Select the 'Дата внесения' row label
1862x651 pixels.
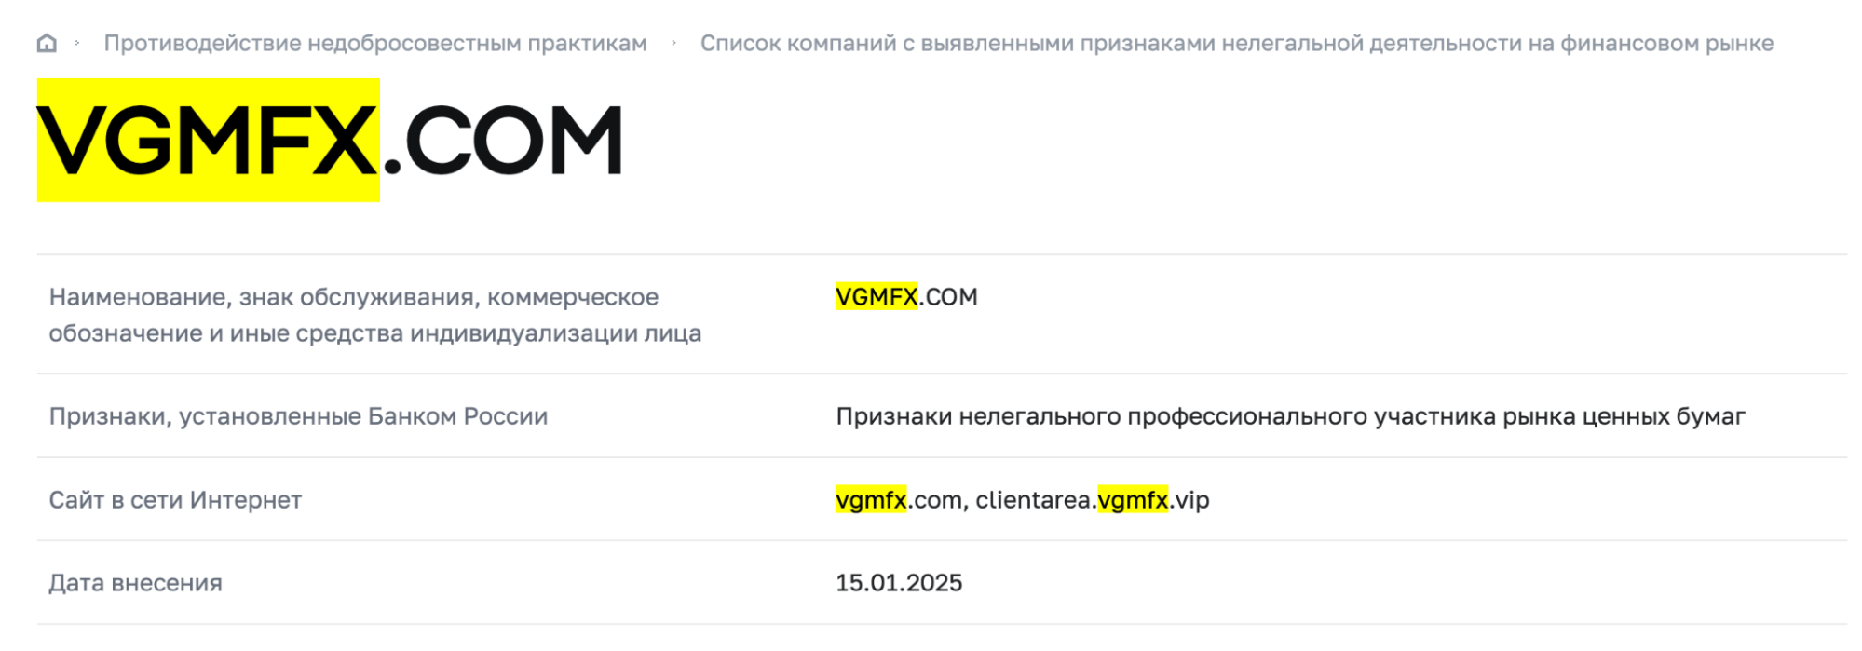point(135,583)
